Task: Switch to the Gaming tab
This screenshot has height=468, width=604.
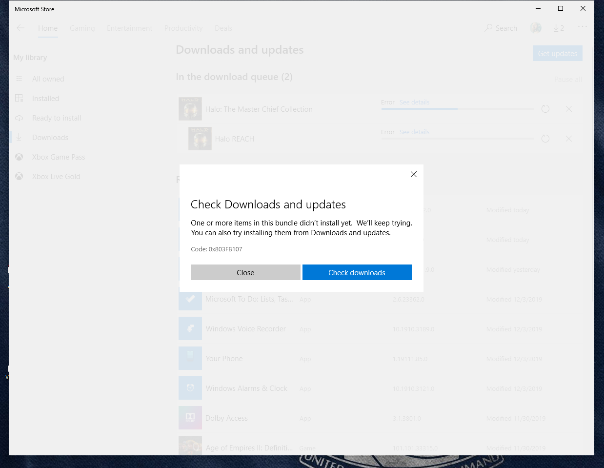Action: [x=82, y=28]
